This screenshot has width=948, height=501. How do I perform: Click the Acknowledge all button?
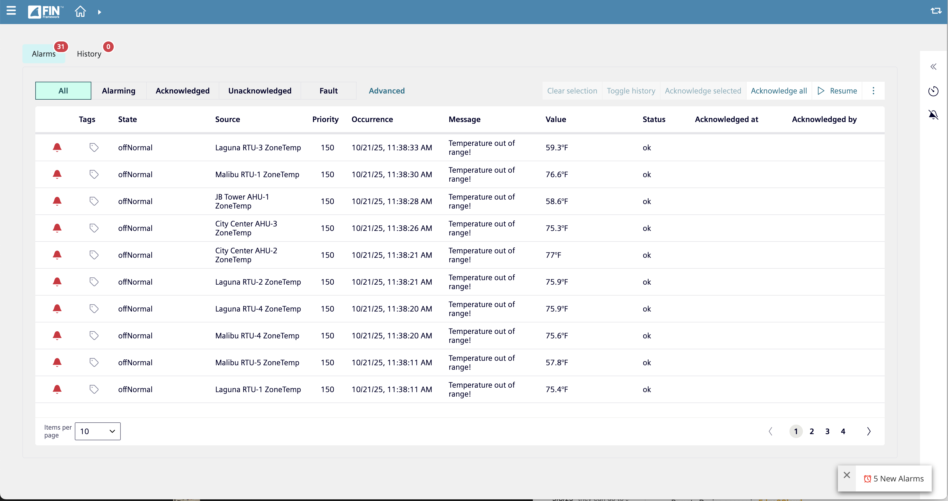(779, 91)
